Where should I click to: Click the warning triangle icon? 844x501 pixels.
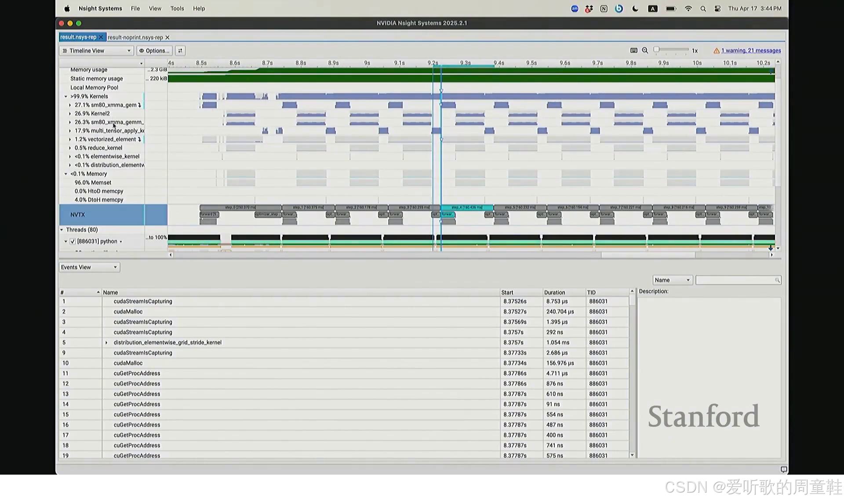[717, 51]
